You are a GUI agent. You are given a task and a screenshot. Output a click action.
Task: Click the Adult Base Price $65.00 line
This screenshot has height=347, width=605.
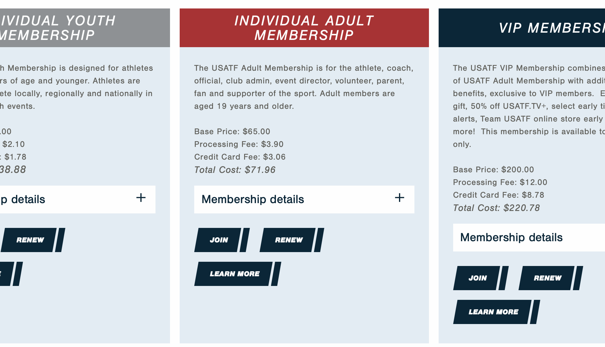pos(232,131)
